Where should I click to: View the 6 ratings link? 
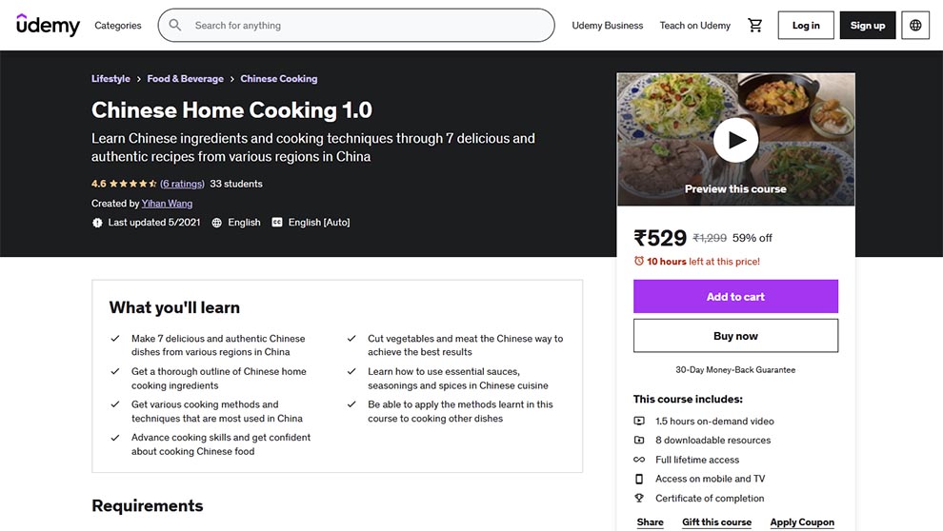click(x=182, y=184)
